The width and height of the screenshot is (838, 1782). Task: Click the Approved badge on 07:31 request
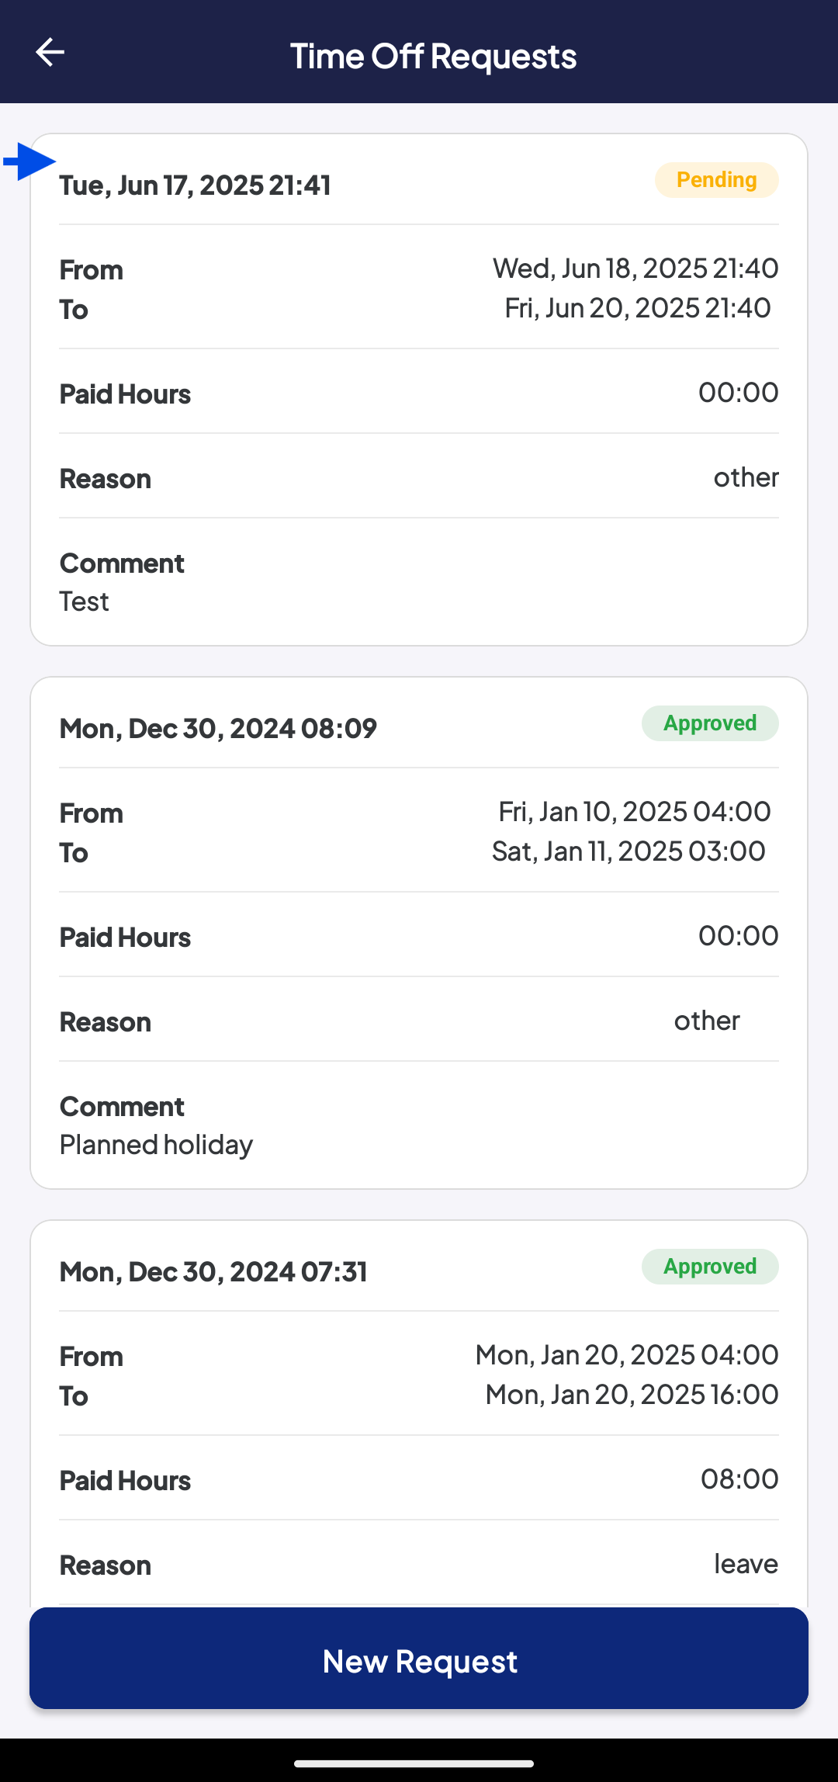click(x=710, y=1267)
